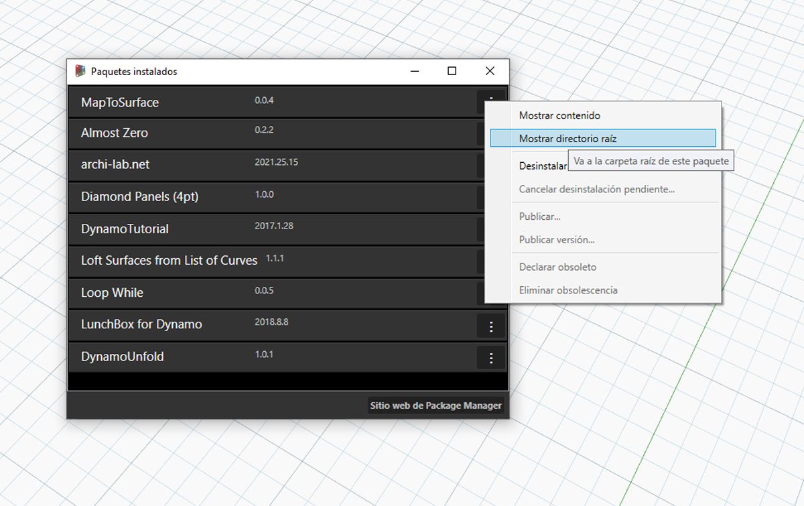Click version 2017.1.28 of DynamoTutorial
This screenshot has height=506, width=804.
coord(274,226)
